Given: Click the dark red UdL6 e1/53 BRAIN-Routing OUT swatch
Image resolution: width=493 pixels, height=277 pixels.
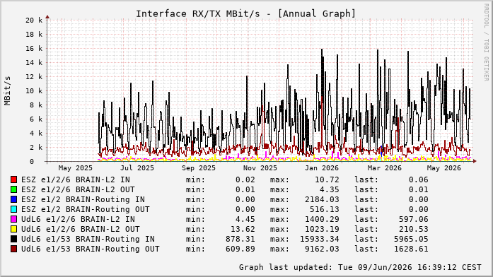Looking at the screenshot, I should pos(13,249).
